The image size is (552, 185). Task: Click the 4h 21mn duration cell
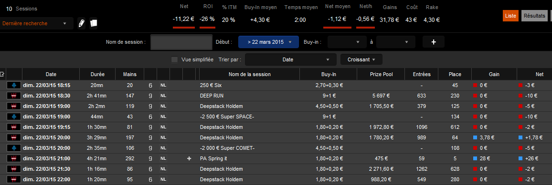click(x=97, y=159)
